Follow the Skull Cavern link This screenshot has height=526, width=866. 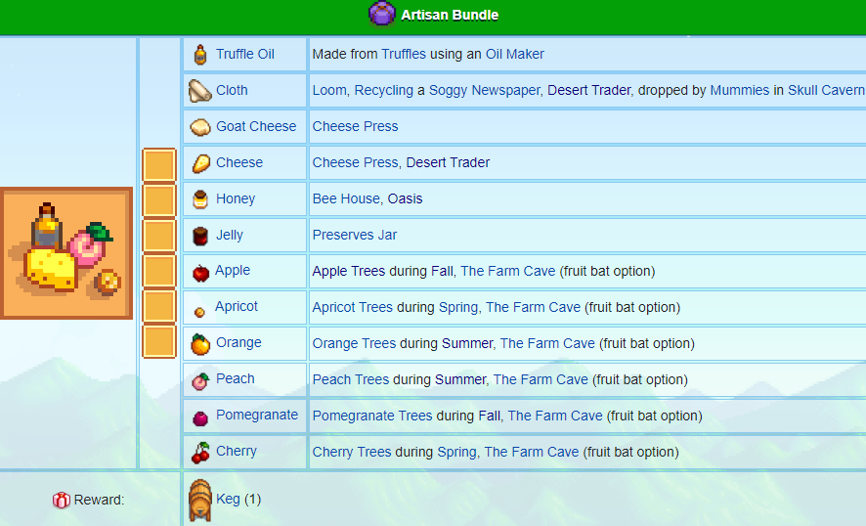click(827, 90)
